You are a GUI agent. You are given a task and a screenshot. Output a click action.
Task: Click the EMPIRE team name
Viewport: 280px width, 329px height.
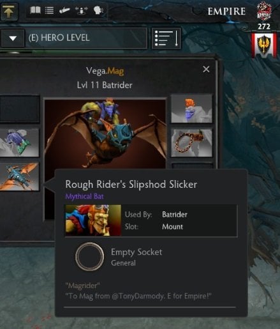226,11
